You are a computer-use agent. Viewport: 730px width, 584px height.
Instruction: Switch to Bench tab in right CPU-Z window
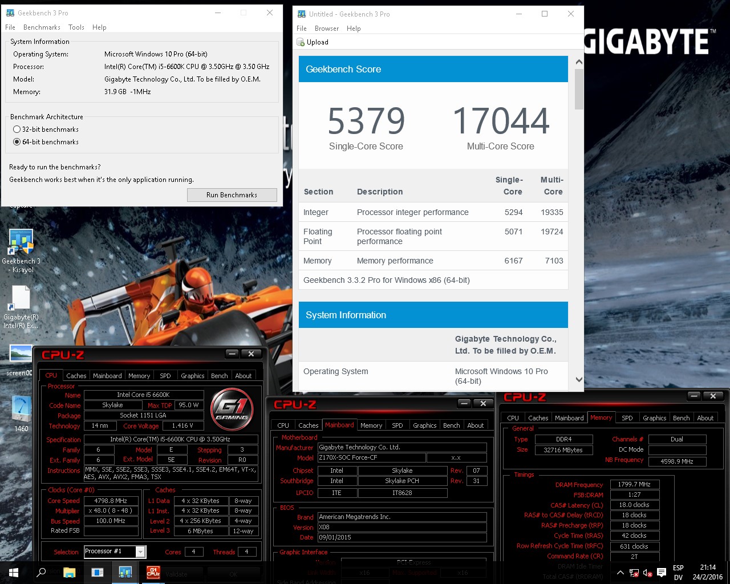pyautogui.click(x=682, y=418)
